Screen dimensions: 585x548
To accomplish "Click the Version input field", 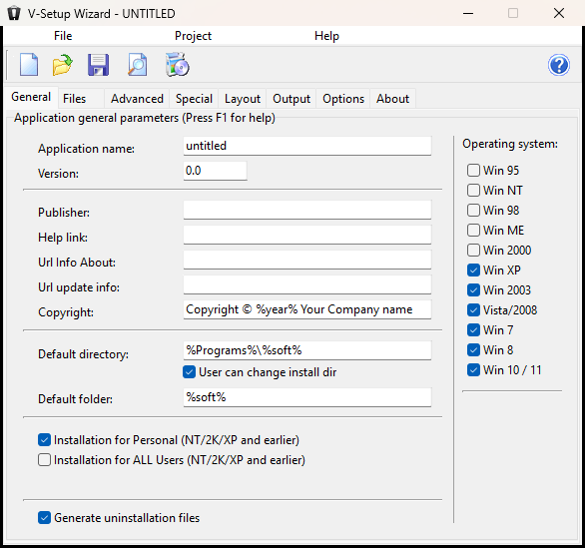I will coord(215,171).
